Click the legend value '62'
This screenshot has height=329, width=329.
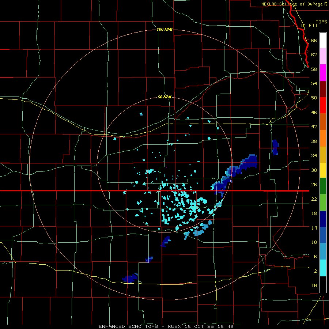pos(314,54)
